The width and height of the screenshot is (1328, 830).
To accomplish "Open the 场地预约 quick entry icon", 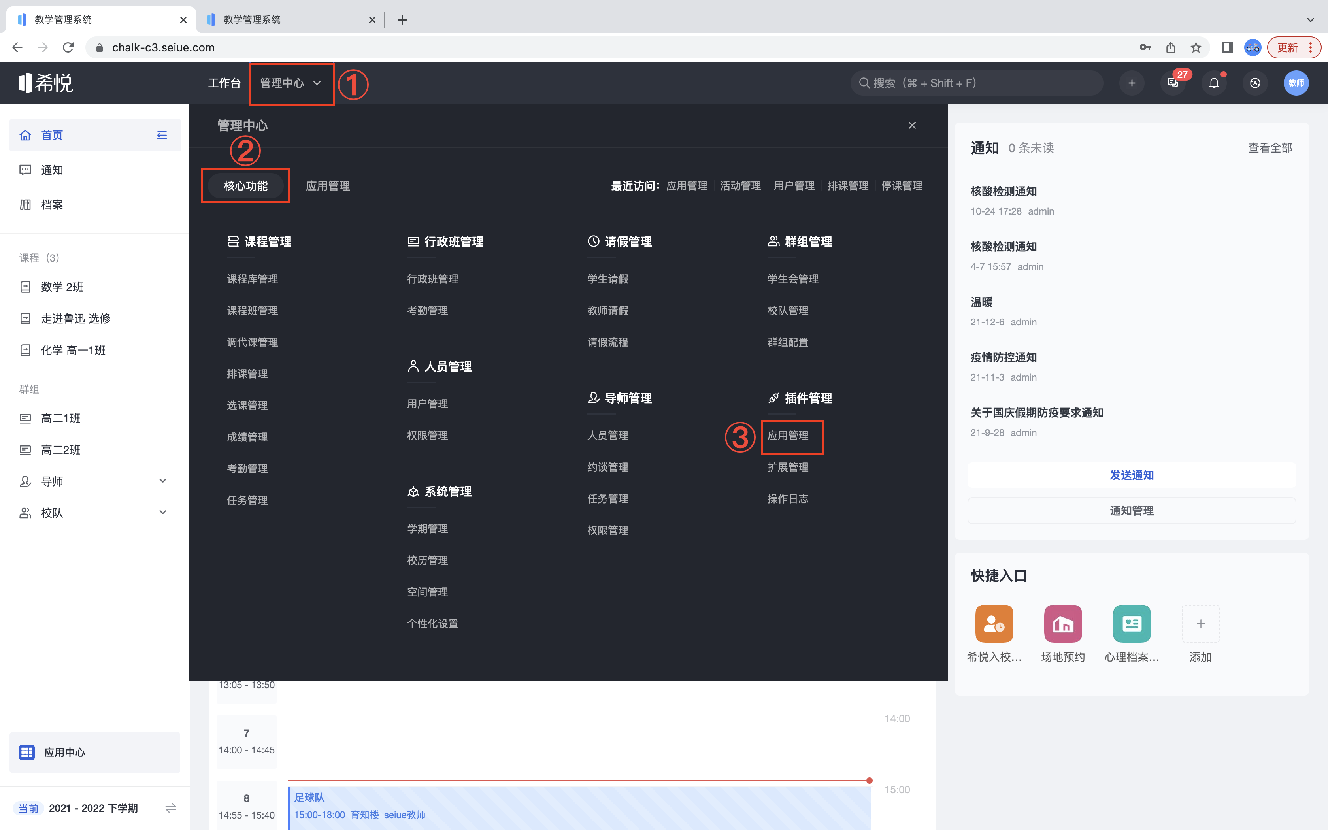I will pos(1063,624).
